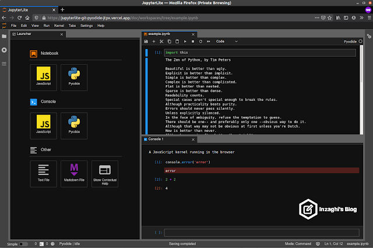Open the Edit menu
Image resolution: width=373 pixels, height=248 pixels.
click(24, 26)
